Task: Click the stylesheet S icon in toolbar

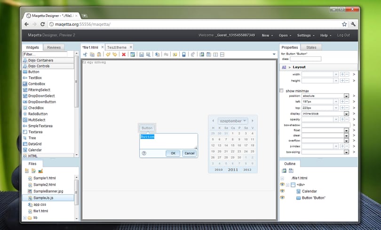Action: pyautogui.click(x=157, y=55)
